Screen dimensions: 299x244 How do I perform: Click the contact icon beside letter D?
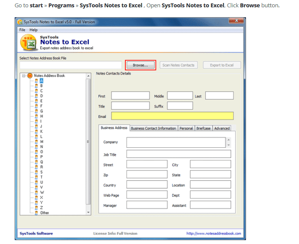point(36,96)
